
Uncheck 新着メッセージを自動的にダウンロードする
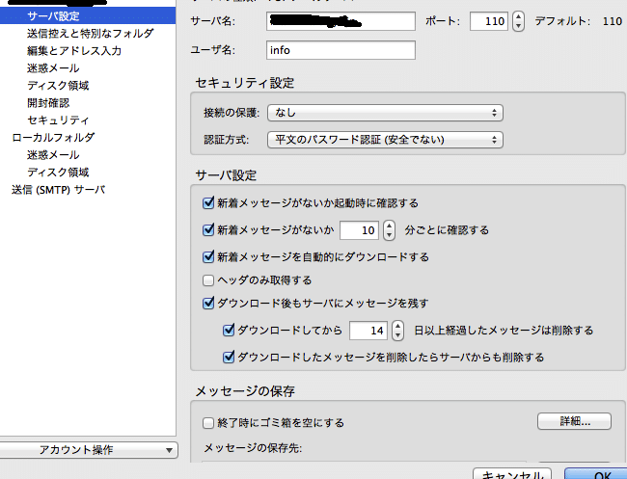(x=208, y=257)
